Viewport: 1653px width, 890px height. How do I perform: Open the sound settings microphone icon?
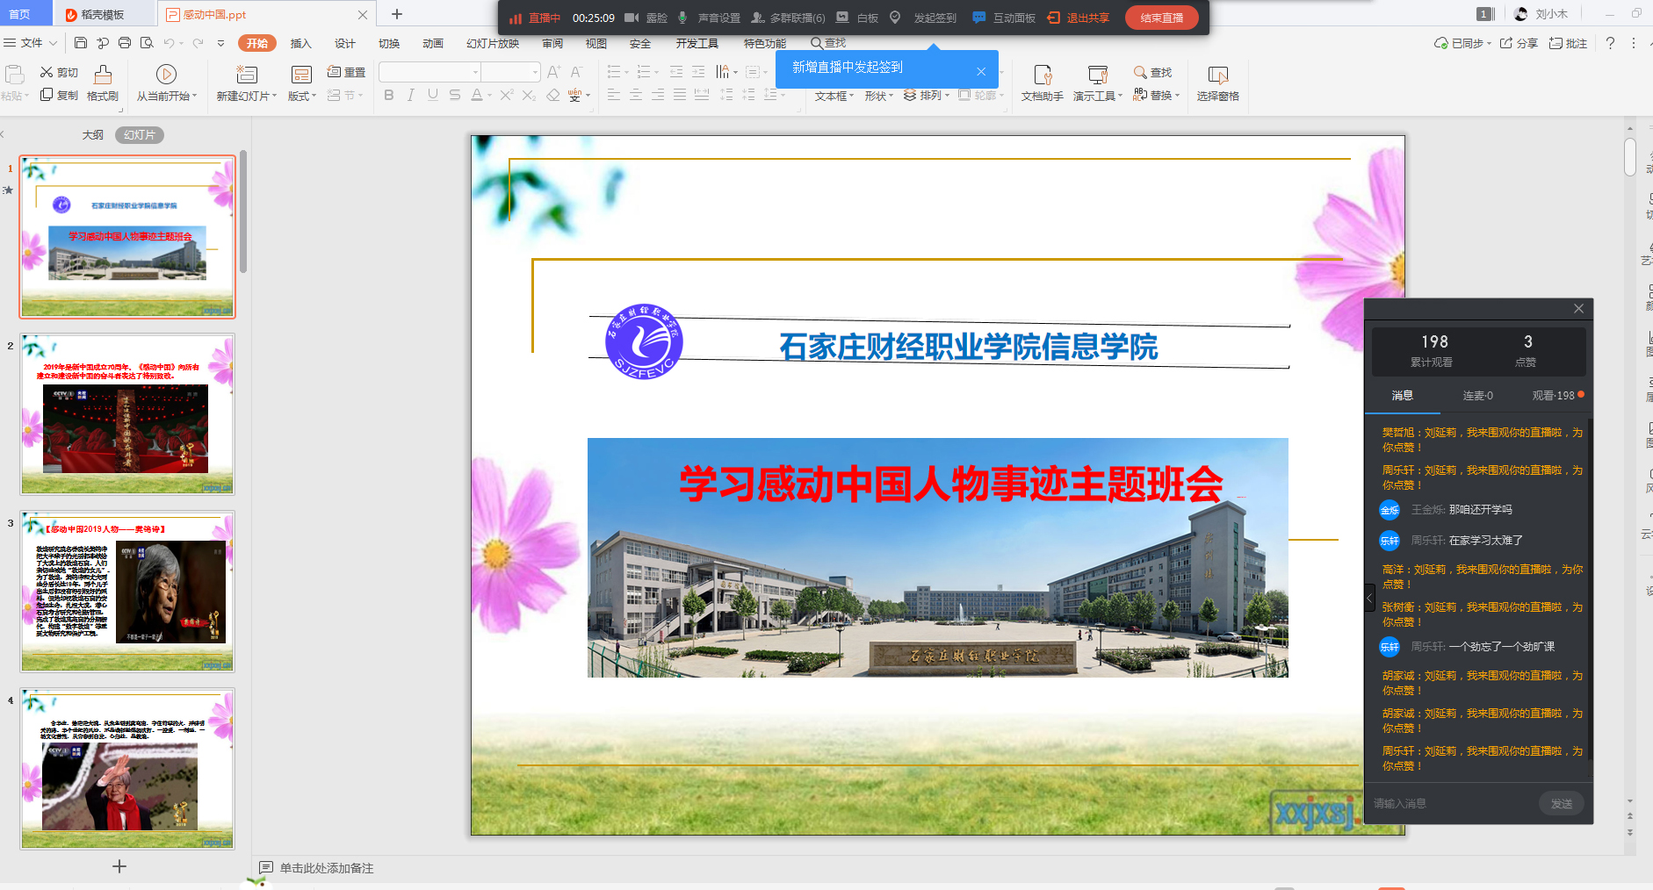(x=682, y=18)
